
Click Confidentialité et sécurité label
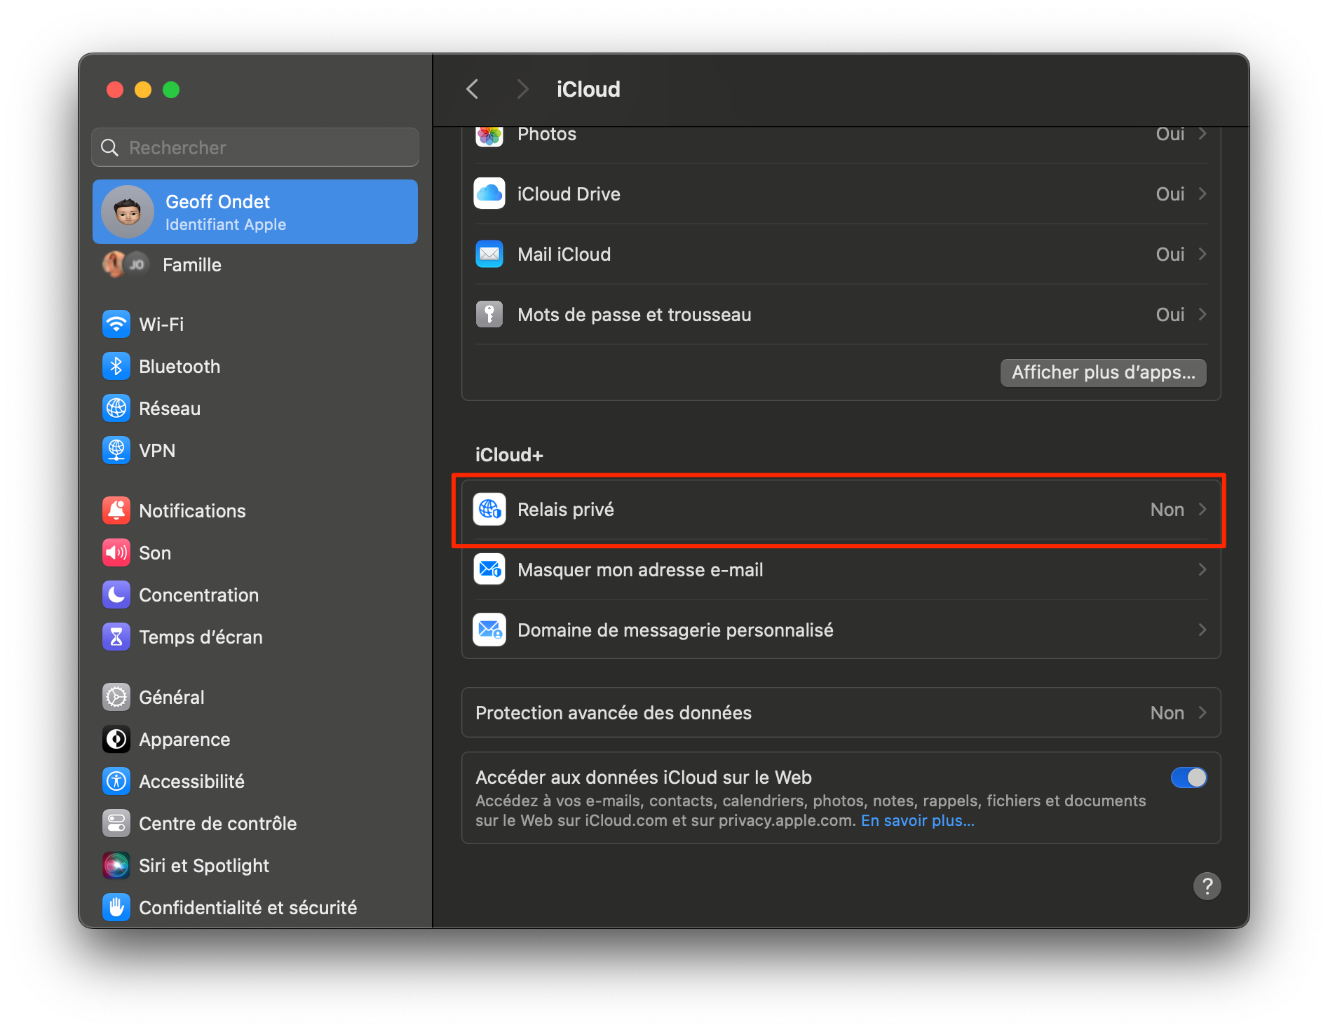click(248, 907)
